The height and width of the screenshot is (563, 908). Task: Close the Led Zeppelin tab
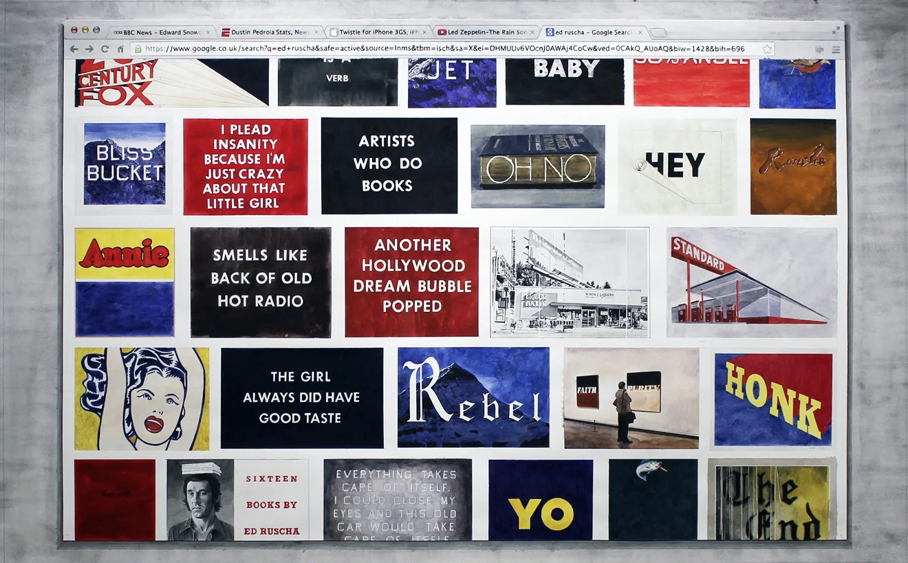click(x=532, y=32)
